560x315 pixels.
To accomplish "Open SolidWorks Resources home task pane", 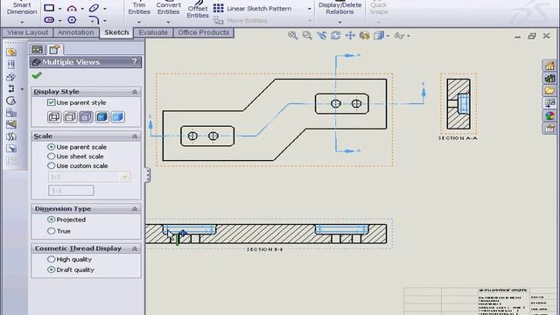I will [x=549, y=66].
